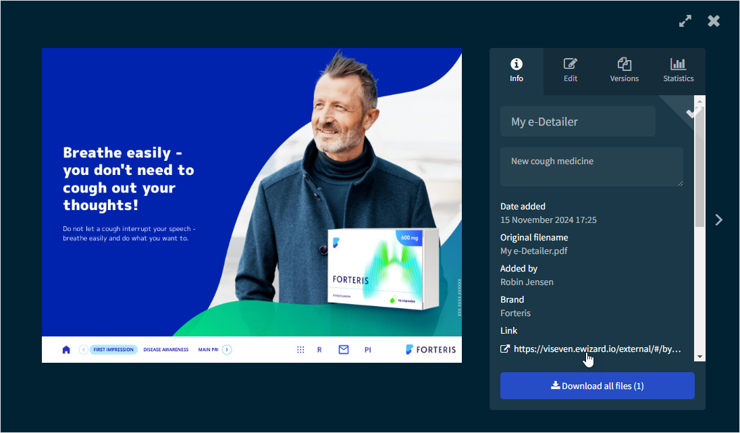
Task: Click the Forteris logo in slide footer
Action: 431,350
